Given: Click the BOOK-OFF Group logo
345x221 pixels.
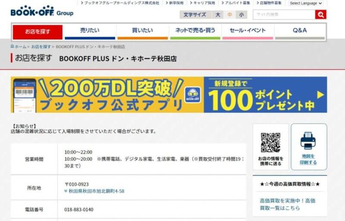Looking at the screenshot, I should click(x=42, y=11).
